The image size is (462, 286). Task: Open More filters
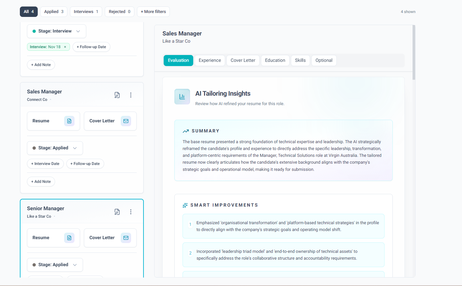[x=153, y=11]
